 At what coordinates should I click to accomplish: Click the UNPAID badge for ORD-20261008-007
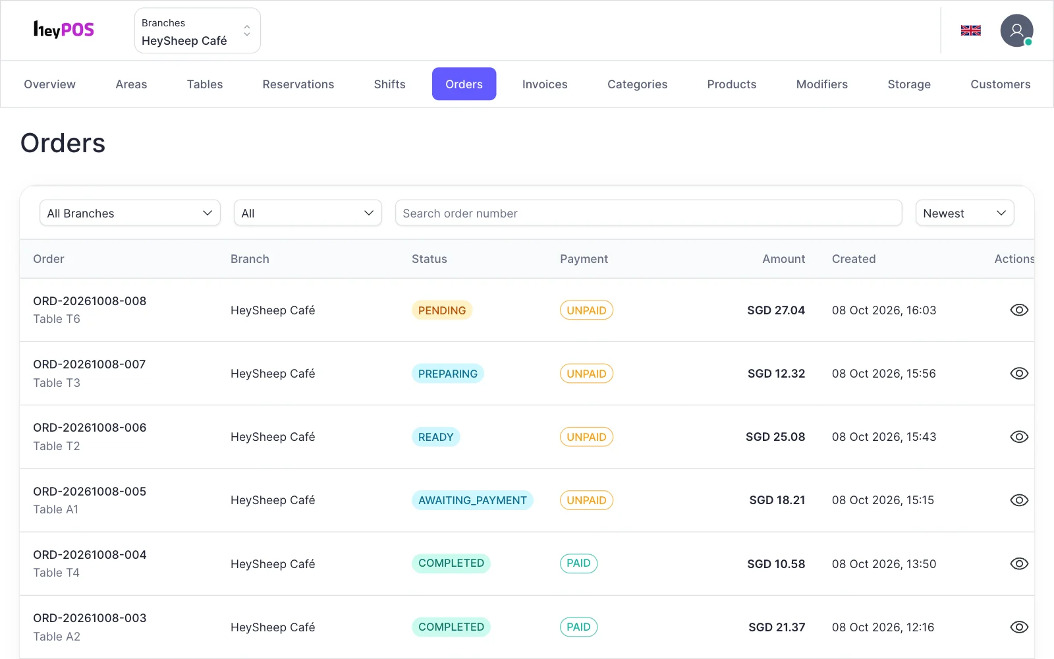pos(586,374)
